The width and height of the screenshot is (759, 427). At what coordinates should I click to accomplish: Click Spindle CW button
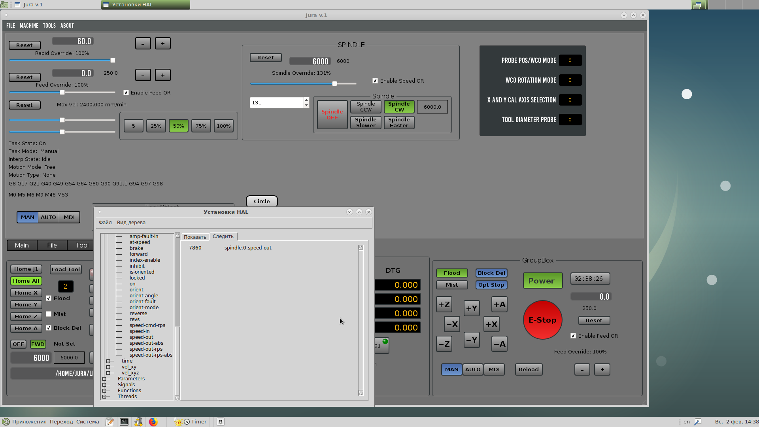[399, 107]
